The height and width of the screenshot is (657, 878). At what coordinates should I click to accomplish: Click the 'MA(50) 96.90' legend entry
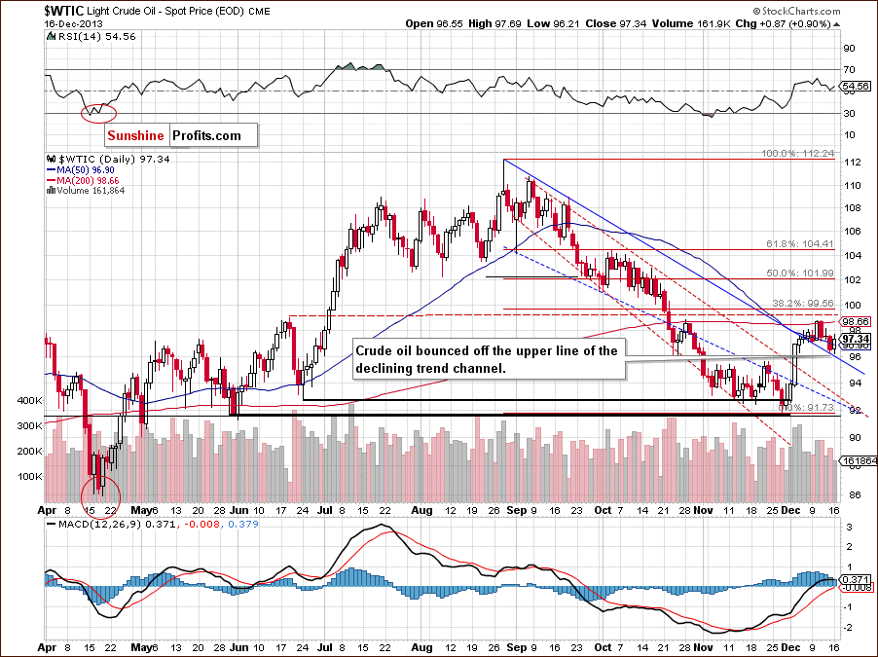pyautogui.click(x=85, y=169)
